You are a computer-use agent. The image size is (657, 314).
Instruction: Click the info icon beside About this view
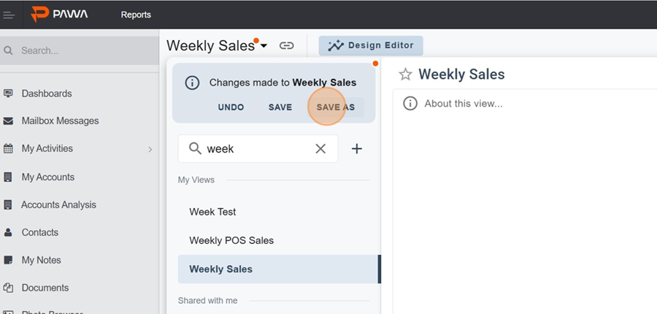tap(410, 103)
